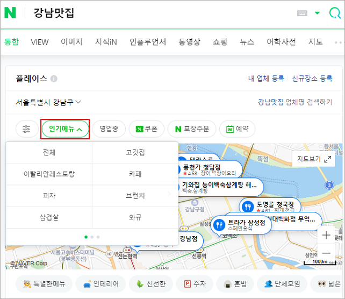Toggle the 포장주문 filter chip
The width and height of the screenshot is (345, 299).
(x=192, y=129)
